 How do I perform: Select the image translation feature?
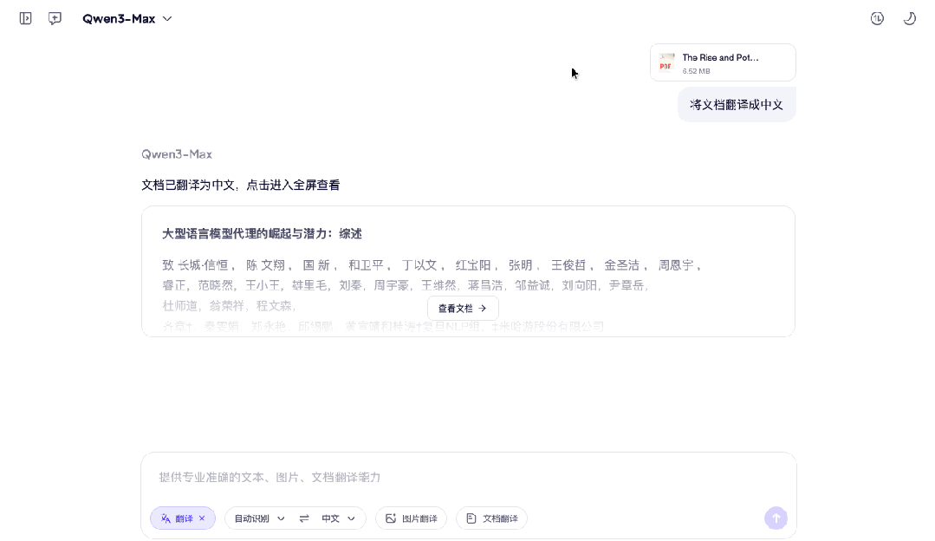click(x=411, y=518)
